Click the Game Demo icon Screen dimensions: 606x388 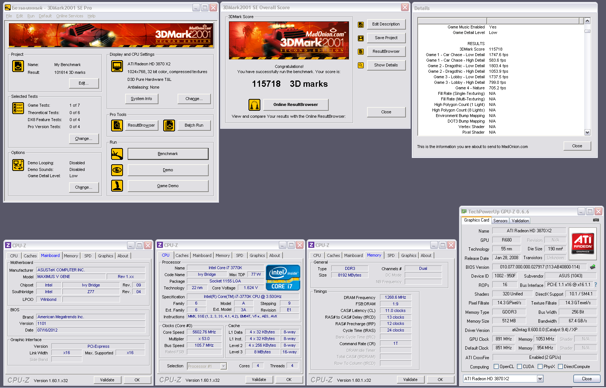pyautogui.click(x=117, y=186)
